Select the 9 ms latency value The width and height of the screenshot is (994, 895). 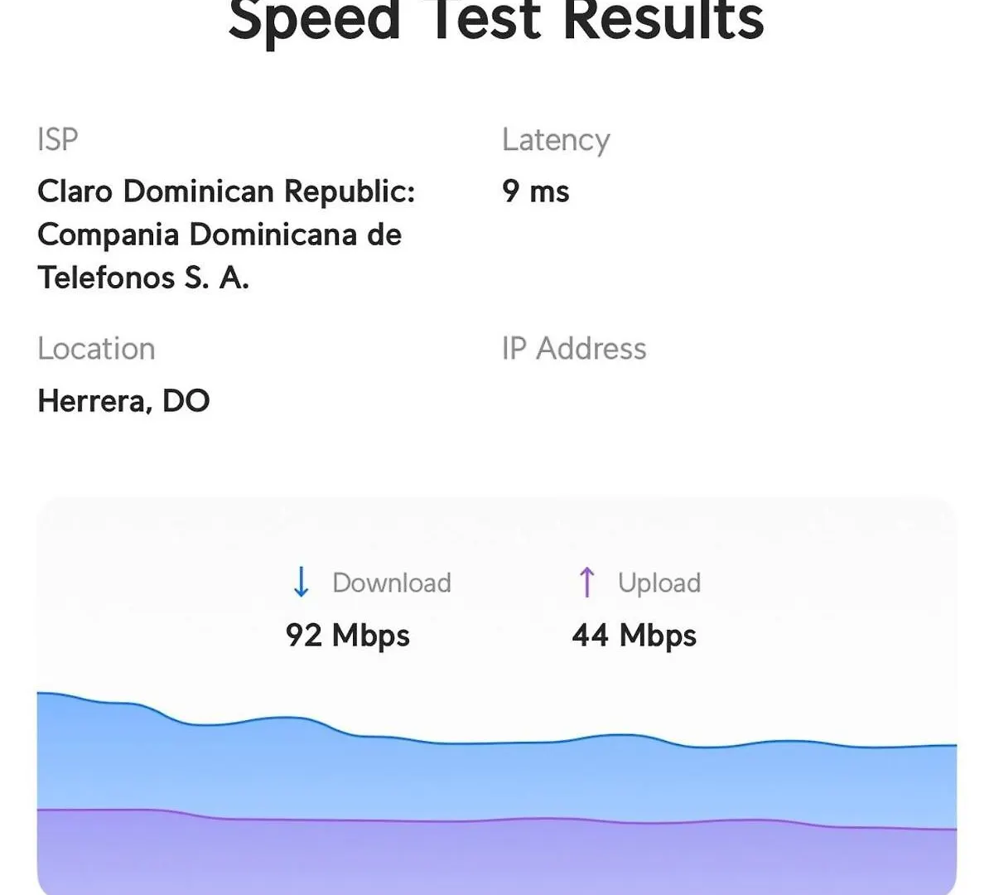pyautogui.click(x=536, y=191)
